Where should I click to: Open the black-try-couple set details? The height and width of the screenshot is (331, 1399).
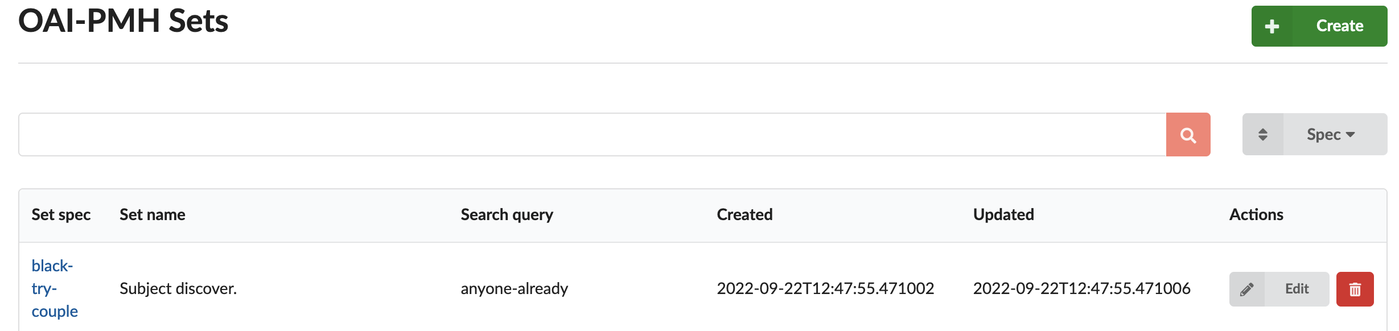[x=54, y=289]
